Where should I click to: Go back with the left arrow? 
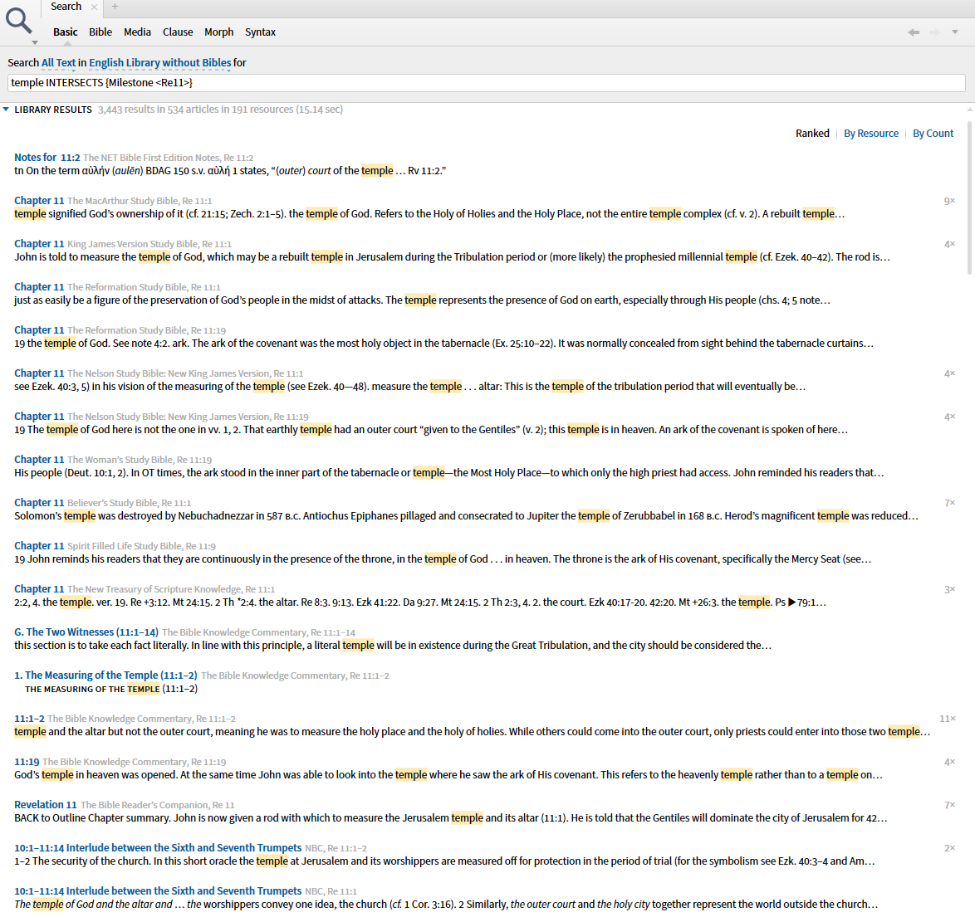point(914,32)
